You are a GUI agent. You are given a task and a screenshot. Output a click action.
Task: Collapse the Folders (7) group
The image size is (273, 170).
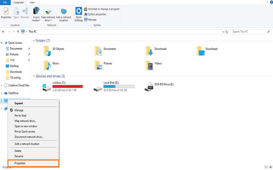point(34,40)
